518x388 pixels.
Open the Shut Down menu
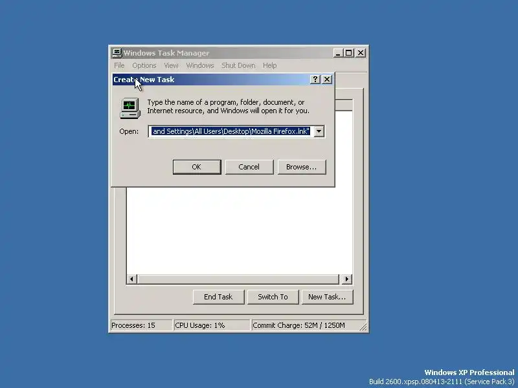coord(238,65)
